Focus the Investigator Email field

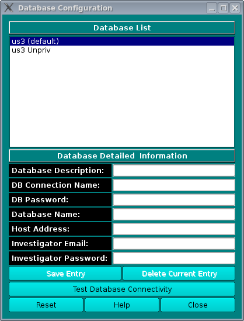[174, 244]
